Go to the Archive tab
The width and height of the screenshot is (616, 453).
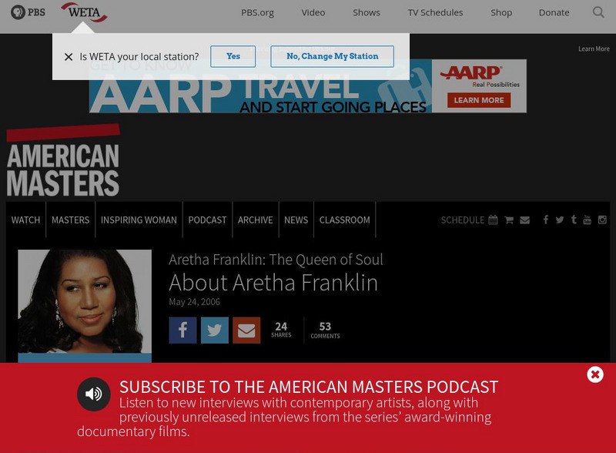[256, 220]
